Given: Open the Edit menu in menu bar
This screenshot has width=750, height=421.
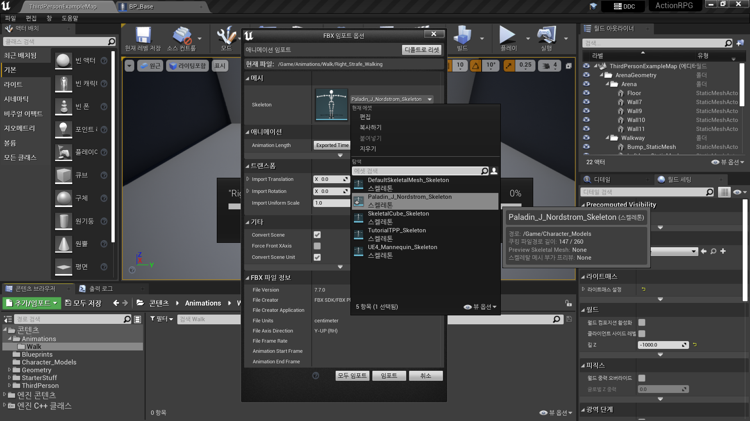Looking at the screenshot, I should 31,18.
